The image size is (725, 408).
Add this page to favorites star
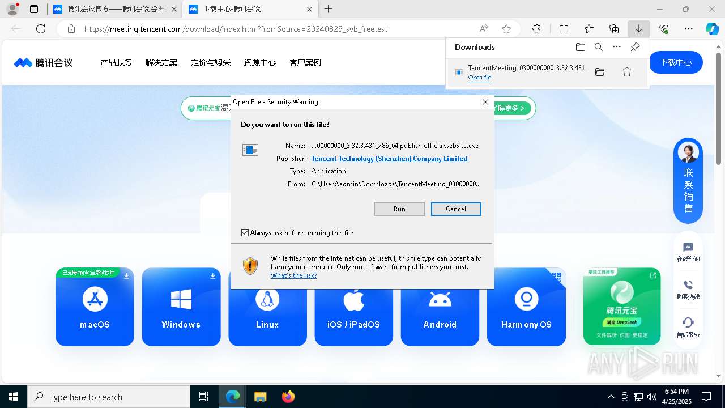[x=506, y=29]
